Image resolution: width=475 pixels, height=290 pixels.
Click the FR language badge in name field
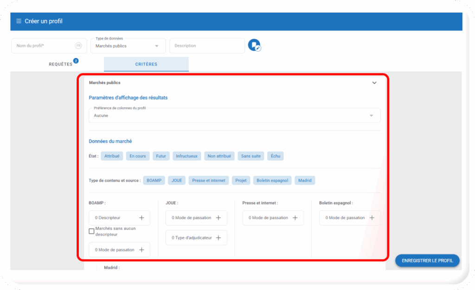(x=78, y=46)
